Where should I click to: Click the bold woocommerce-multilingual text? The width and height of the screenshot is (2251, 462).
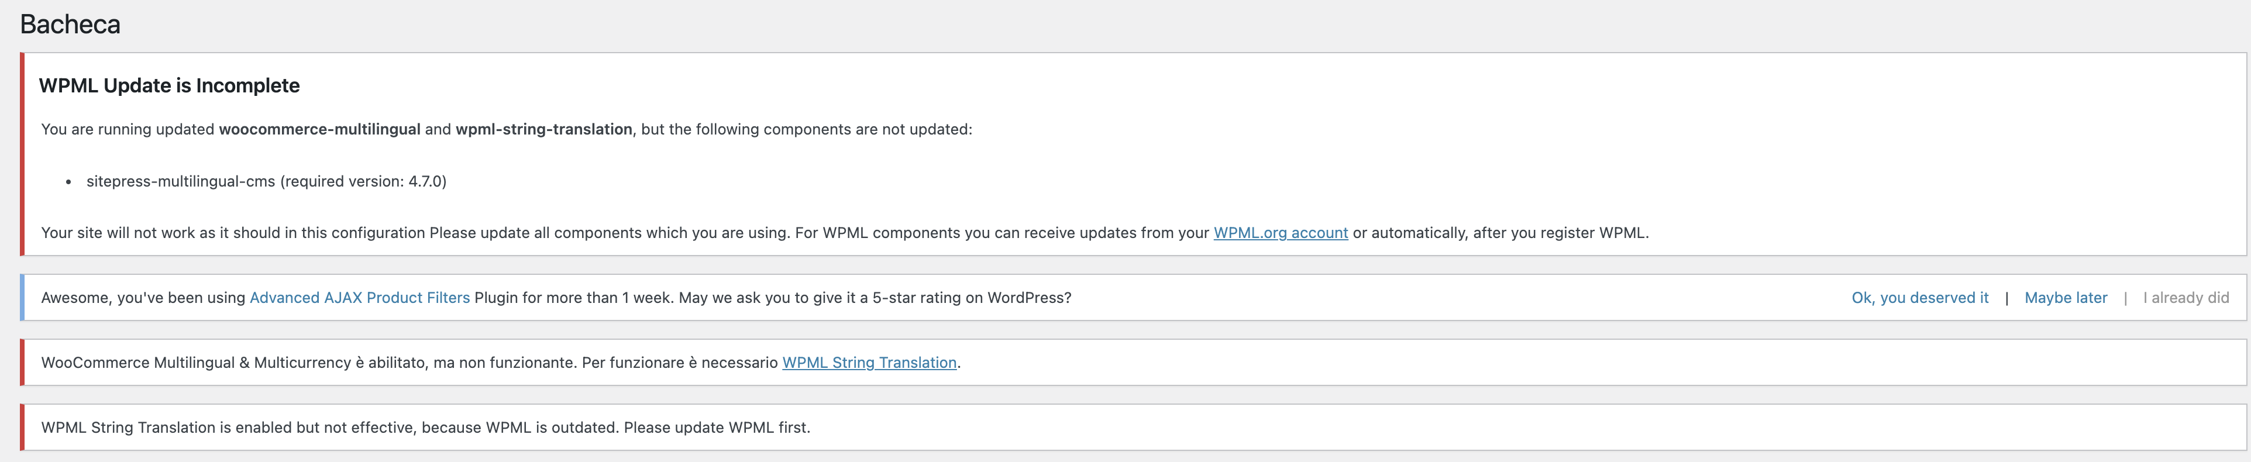pos(319,129)
